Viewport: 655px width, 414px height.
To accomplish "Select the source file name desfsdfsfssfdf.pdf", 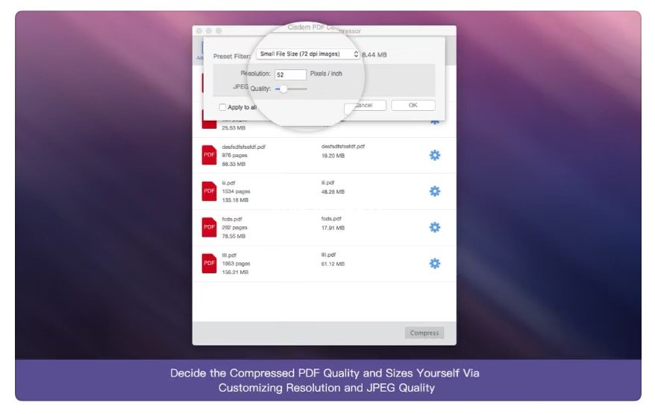I will click(243, 147).
